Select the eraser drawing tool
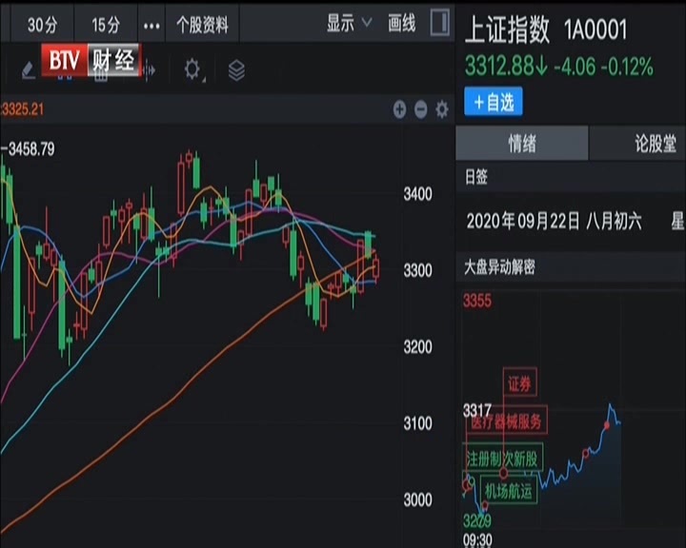Image resolution: width=686 pixels, height=548 pixels. tap(29, 69)
